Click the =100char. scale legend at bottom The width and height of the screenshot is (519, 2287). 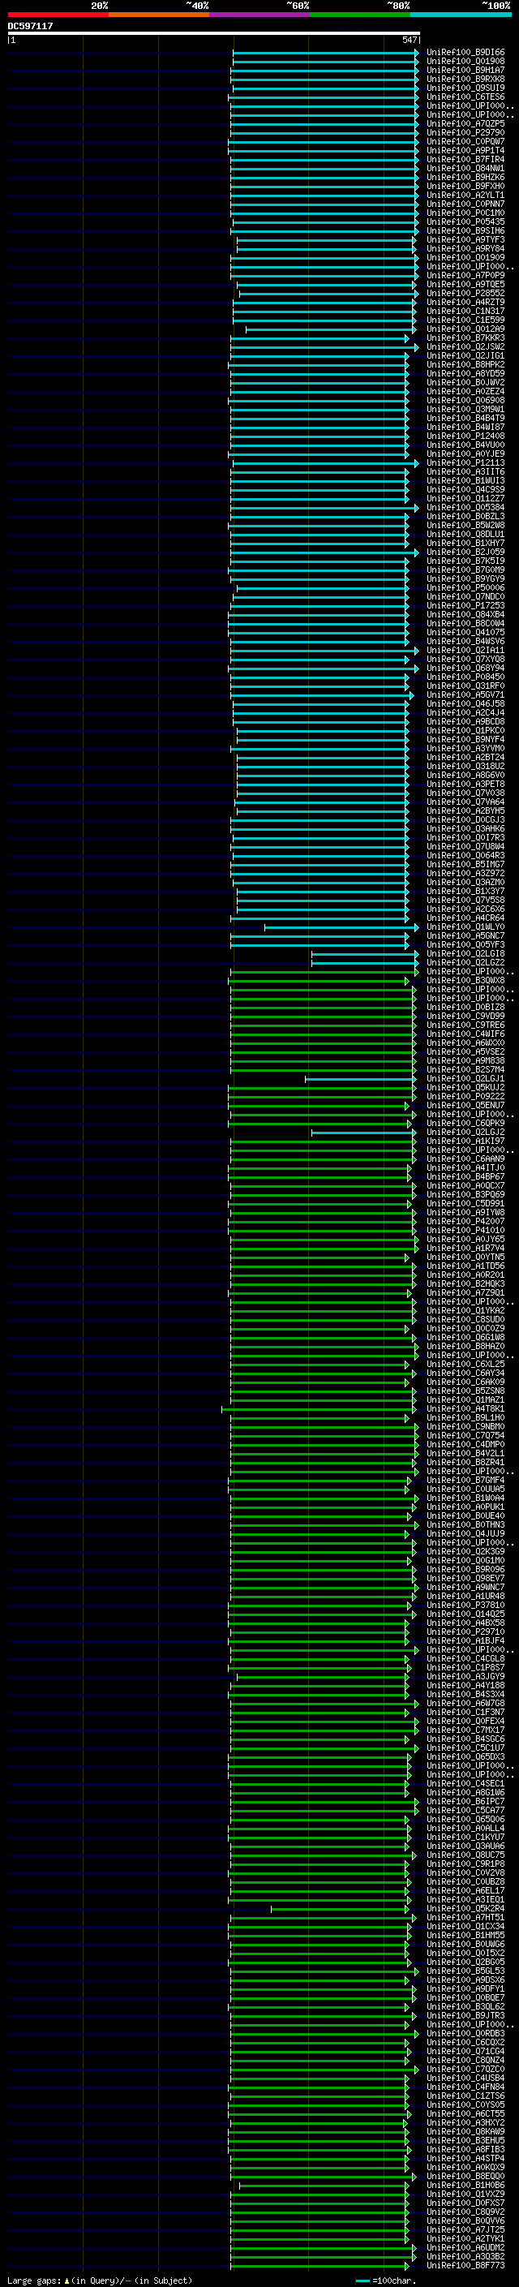pos(385,2281)
